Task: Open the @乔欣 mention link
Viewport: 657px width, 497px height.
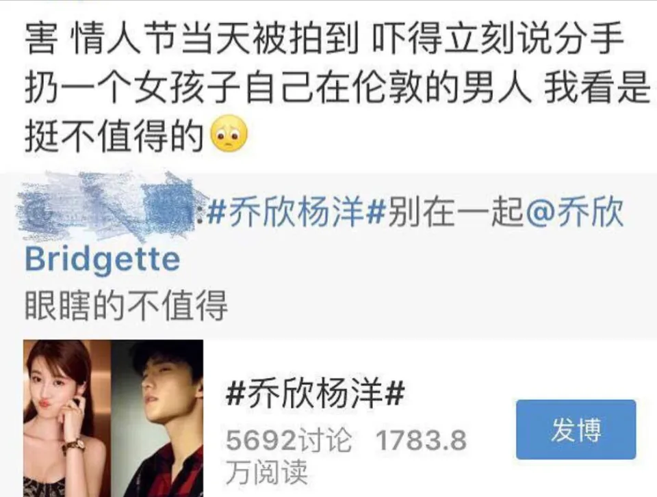Action: point(574,211)
